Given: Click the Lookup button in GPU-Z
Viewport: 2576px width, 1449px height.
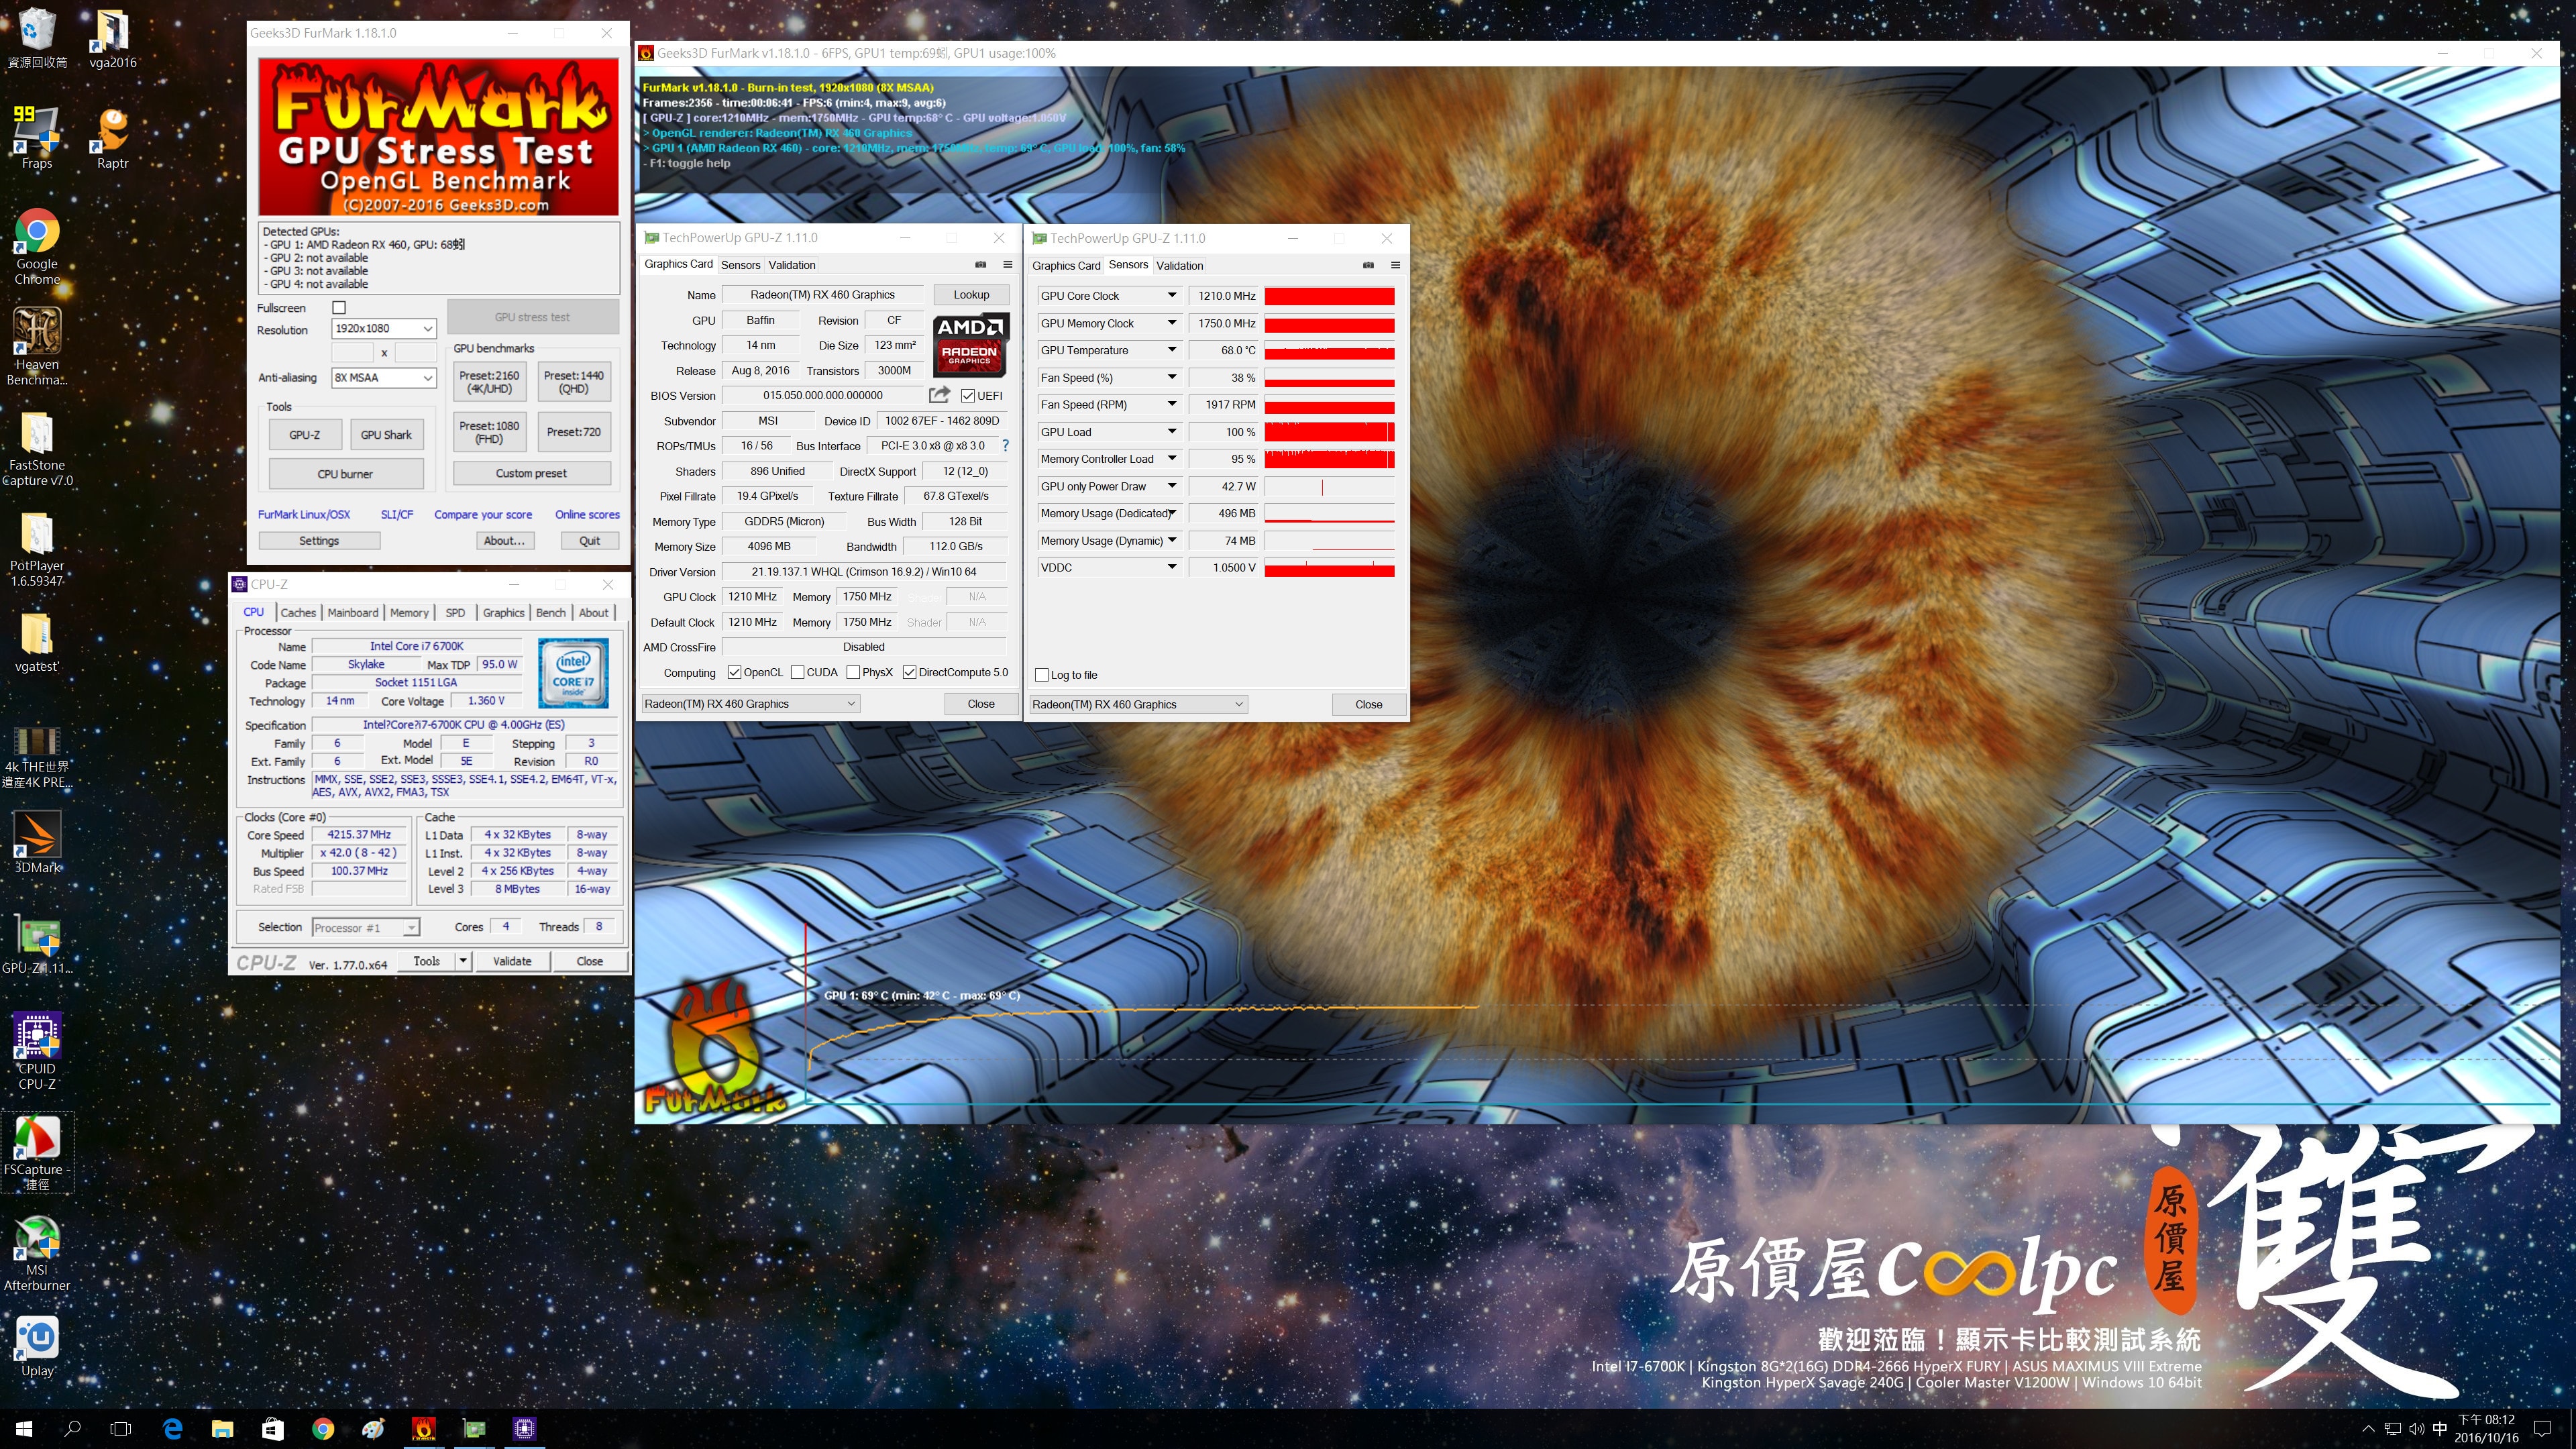Looking at the screenshot, I should pyautogui.click(x=971, y=295).
